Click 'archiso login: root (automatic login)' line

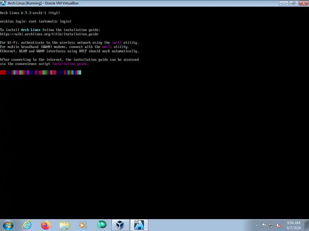pos(36,21)
